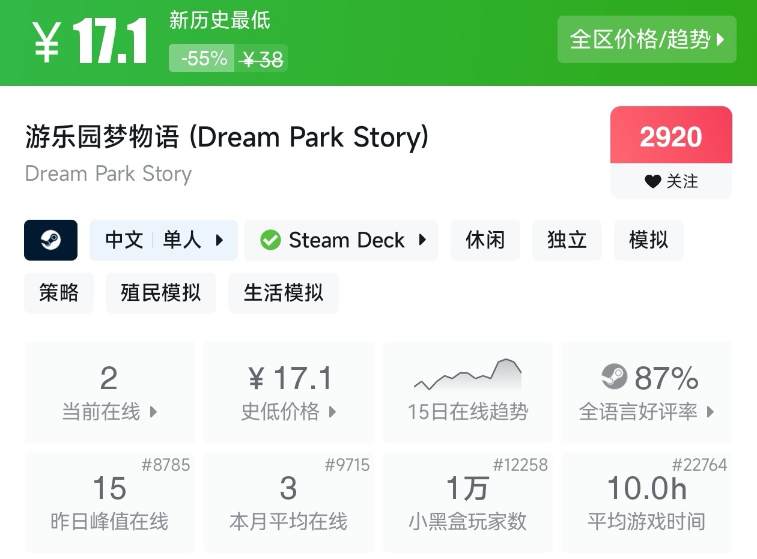The width and height of the screenshot is (757, 559).
Task: Open the 生活模拟 life sim tag
Action: coord(283,293)
